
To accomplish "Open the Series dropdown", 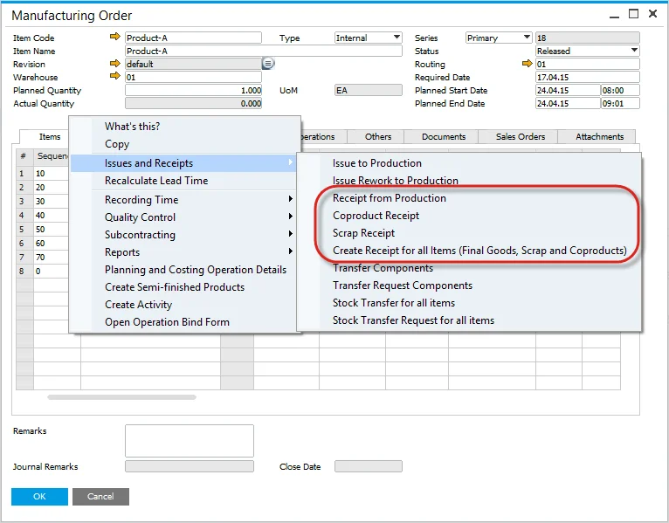I will [x=527, y=38].
